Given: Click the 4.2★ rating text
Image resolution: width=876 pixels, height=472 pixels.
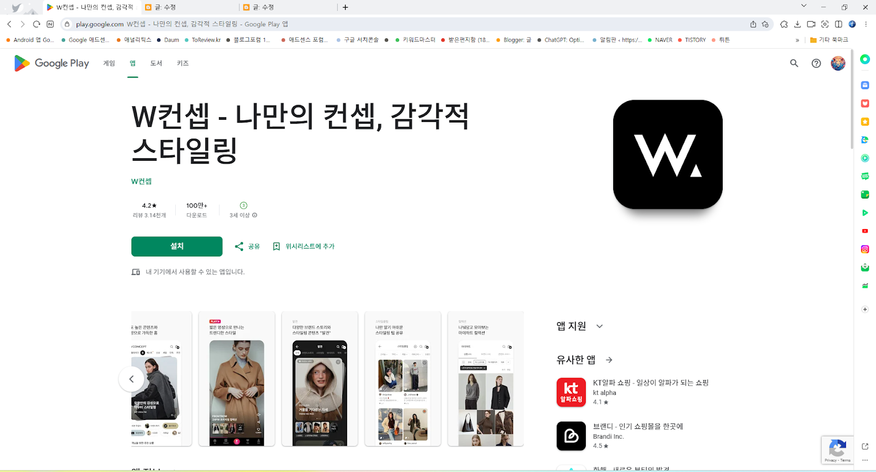Looking at the screenshot, I should [149, 206].
